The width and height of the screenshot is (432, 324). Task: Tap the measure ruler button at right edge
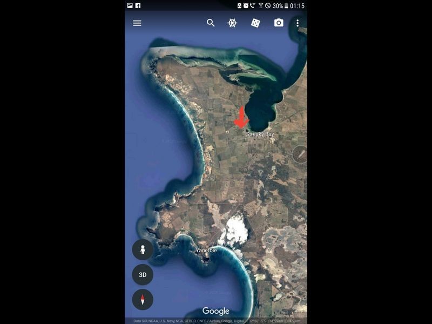300,154
